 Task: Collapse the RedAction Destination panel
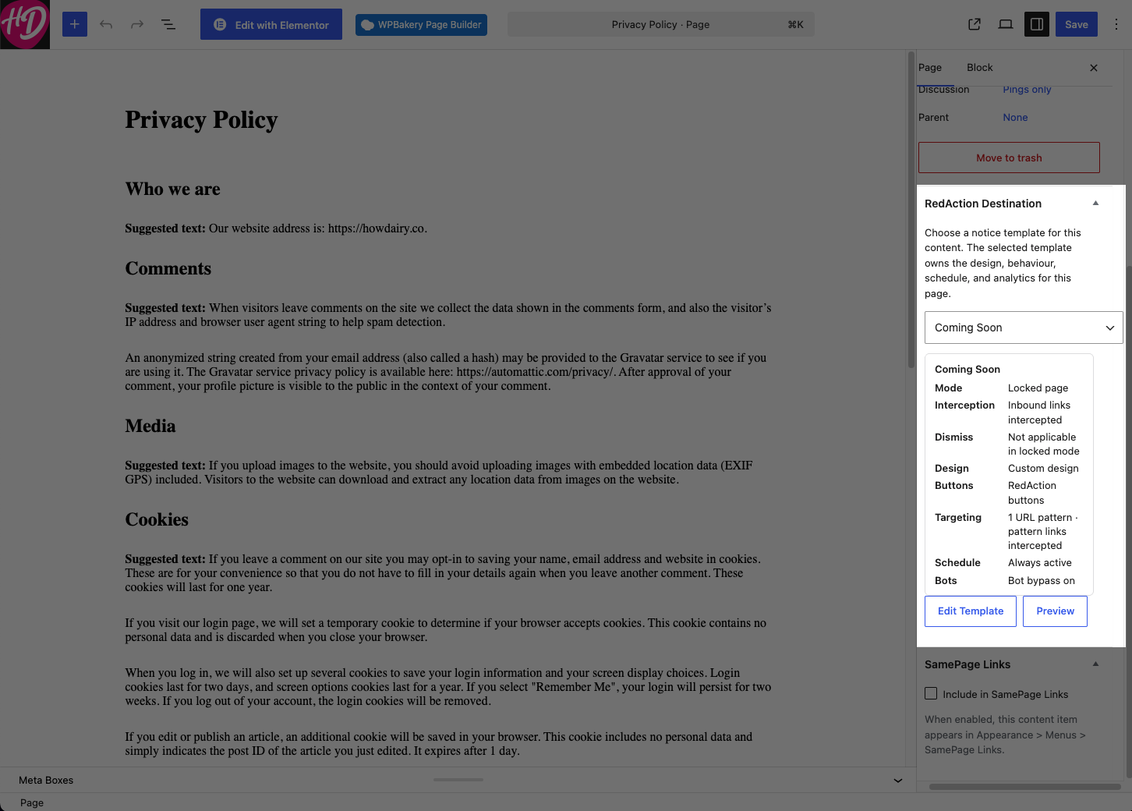point(1095,204)
